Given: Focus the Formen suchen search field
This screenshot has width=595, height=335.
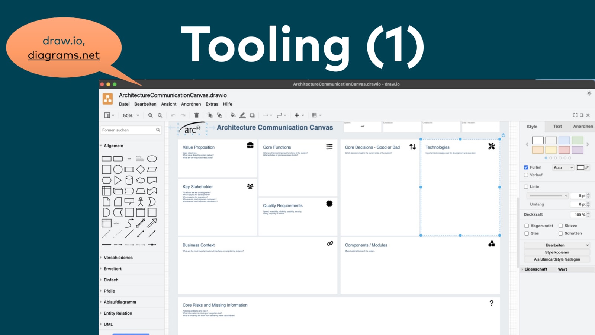Looking at the screenshot, I should (x=131, y=130).
